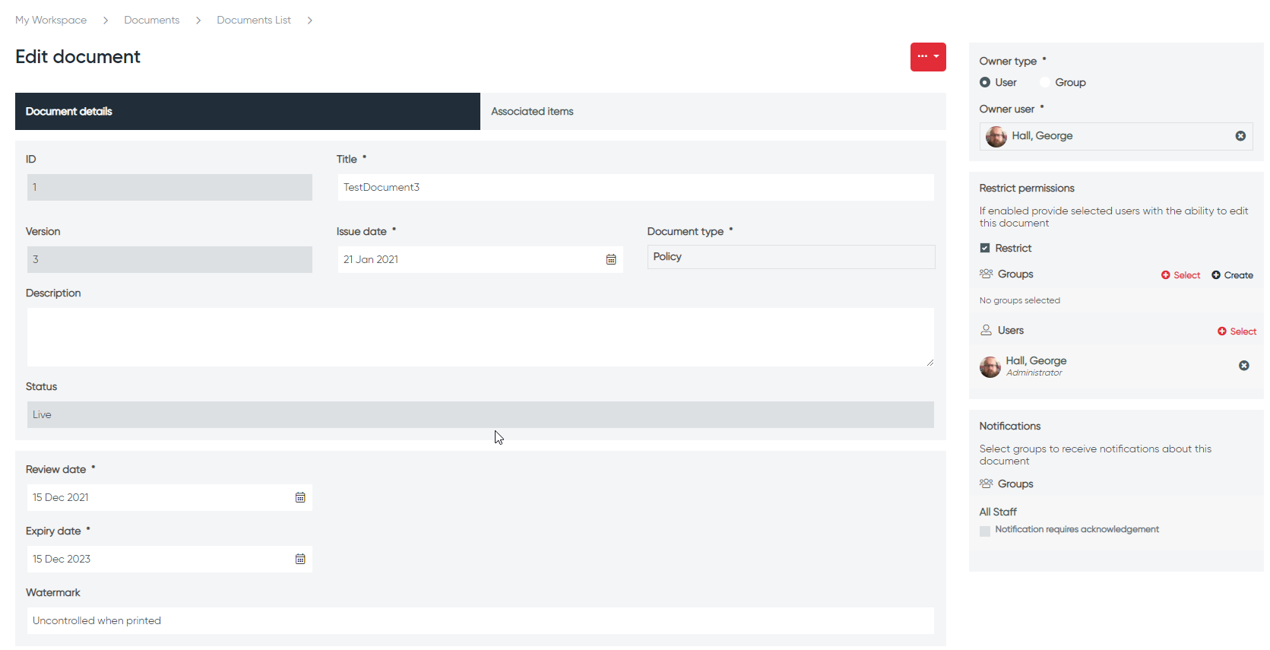Click the Groups icon in Notifications

click(x=987, y=484)
